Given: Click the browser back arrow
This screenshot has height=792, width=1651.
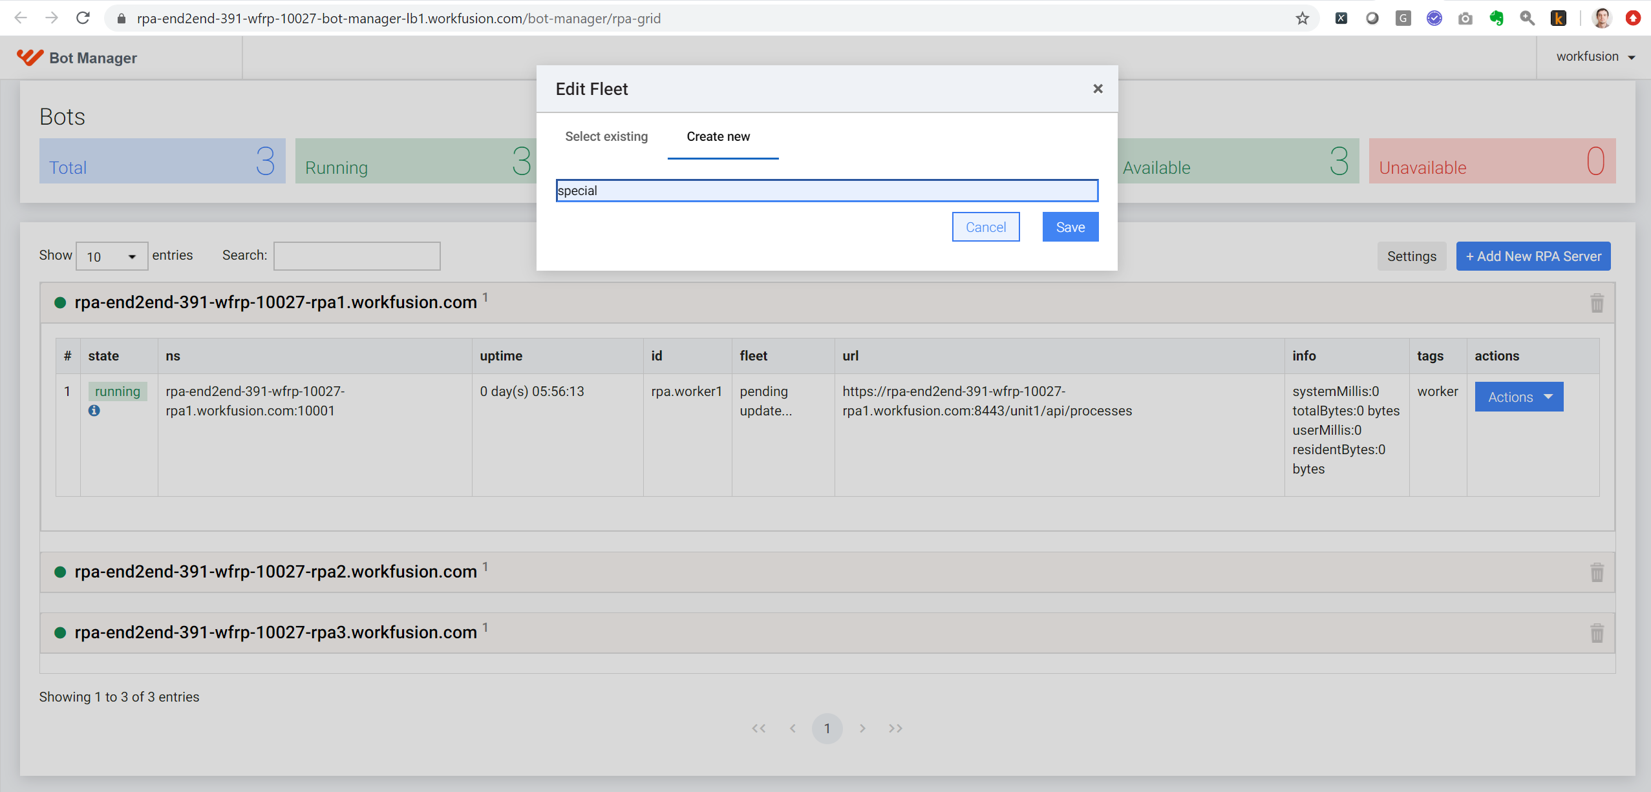Looking at the screenshot, I should (x=21, y=18).
